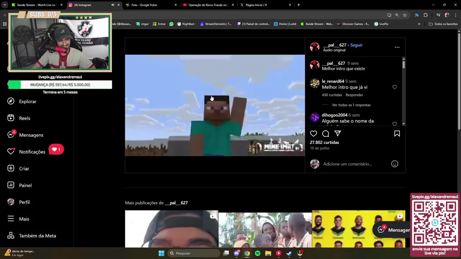461x259 pixels.
Task: Save the post with bookmark icon
Action: pyautogui.click(x=397, y=133)
